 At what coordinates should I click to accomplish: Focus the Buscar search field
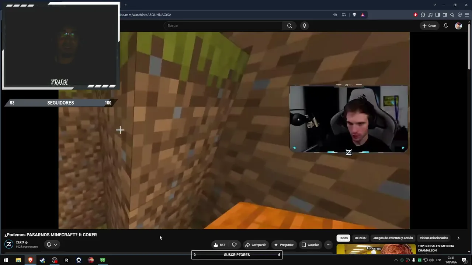223,26
